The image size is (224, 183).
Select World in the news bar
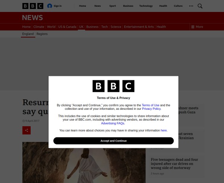click(51, 27)
